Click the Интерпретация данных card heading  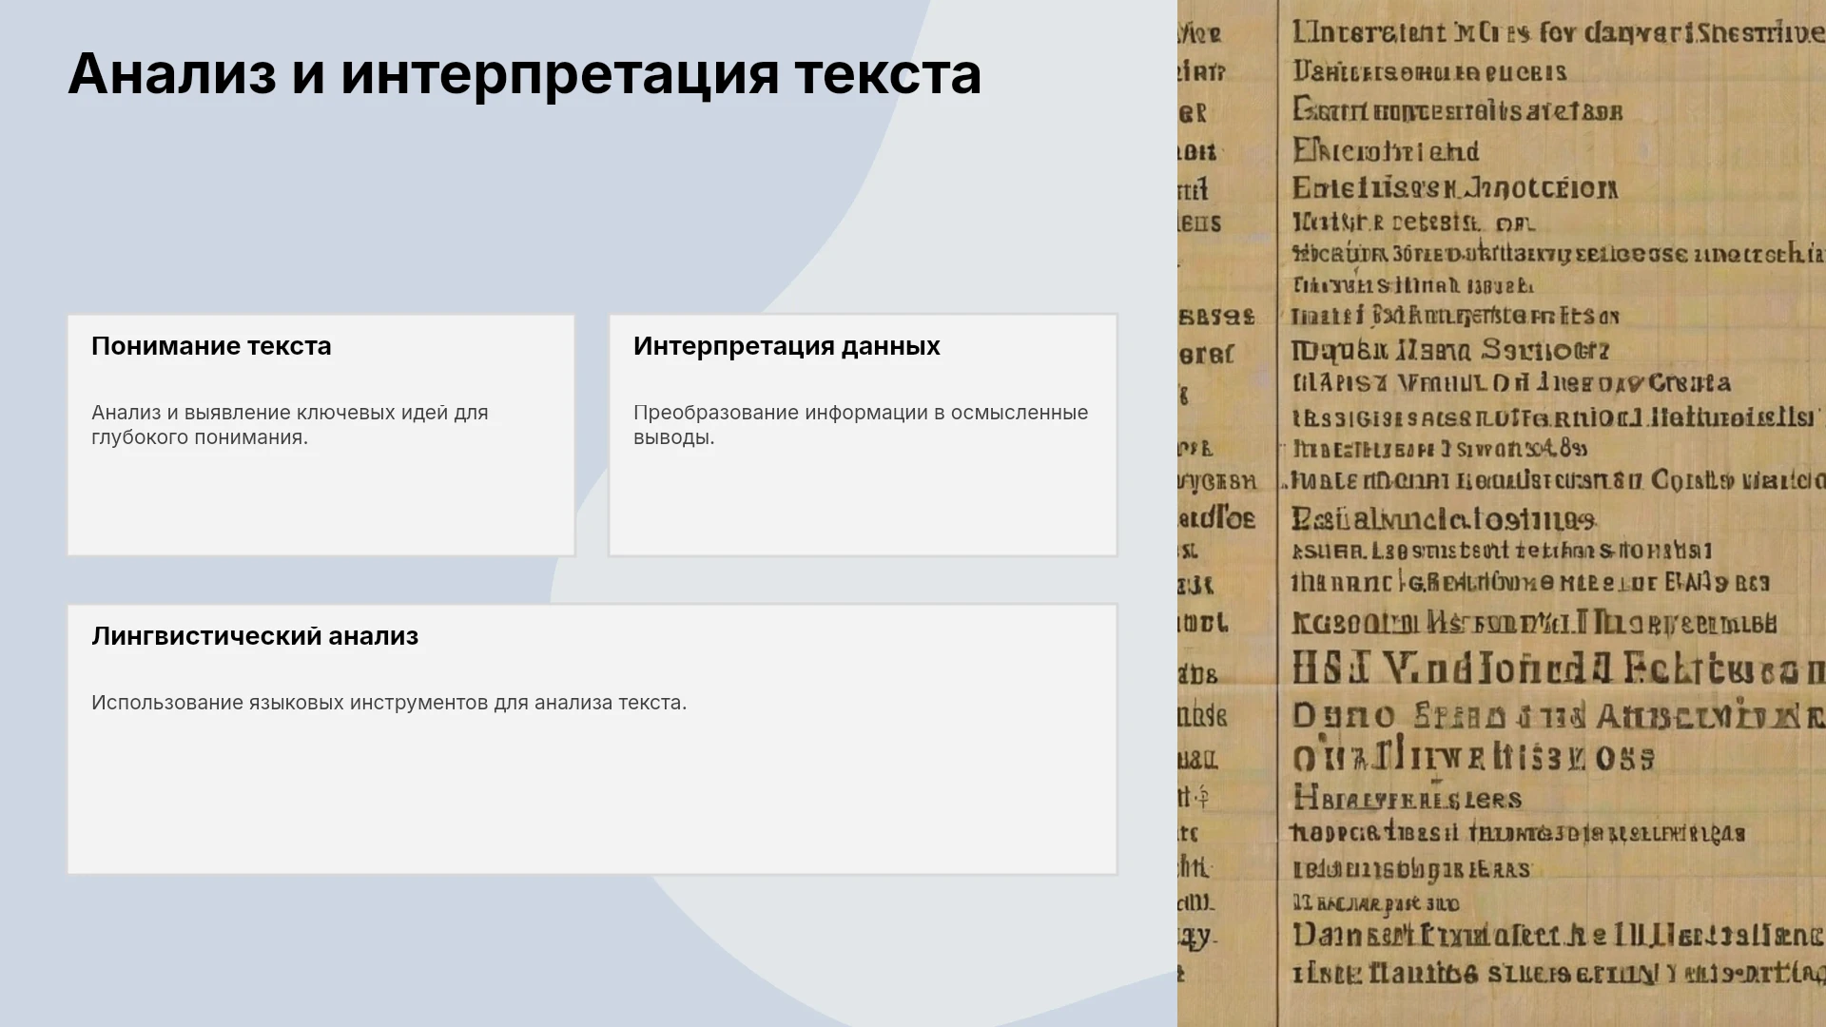tap(787, 346)
